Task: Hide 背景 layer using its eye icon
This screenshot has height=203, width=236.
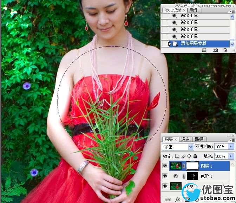Action: [x=165, y=186]
